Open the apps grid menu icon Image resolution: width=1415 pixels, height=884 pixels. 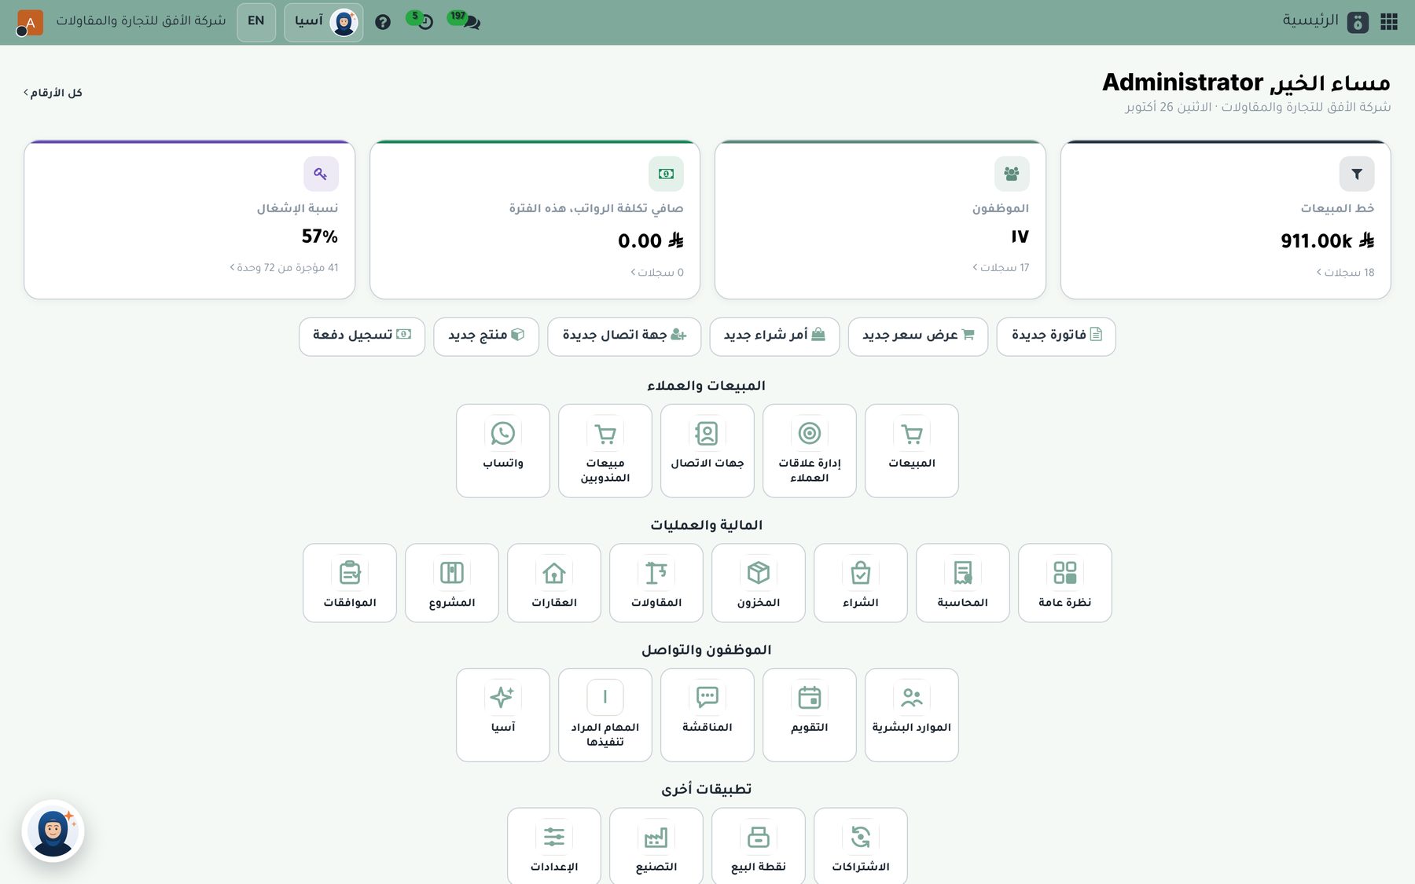click(x=1389, y=22)
